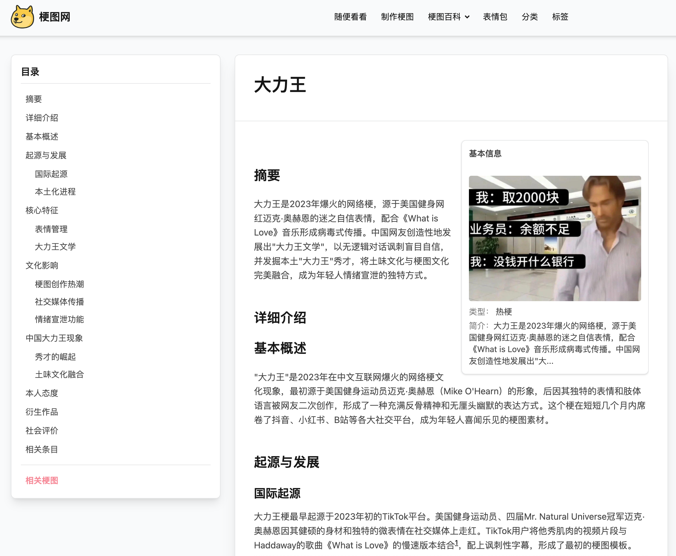
Task: Jump to 摘要 in table of contents
Action: (34, 99)
